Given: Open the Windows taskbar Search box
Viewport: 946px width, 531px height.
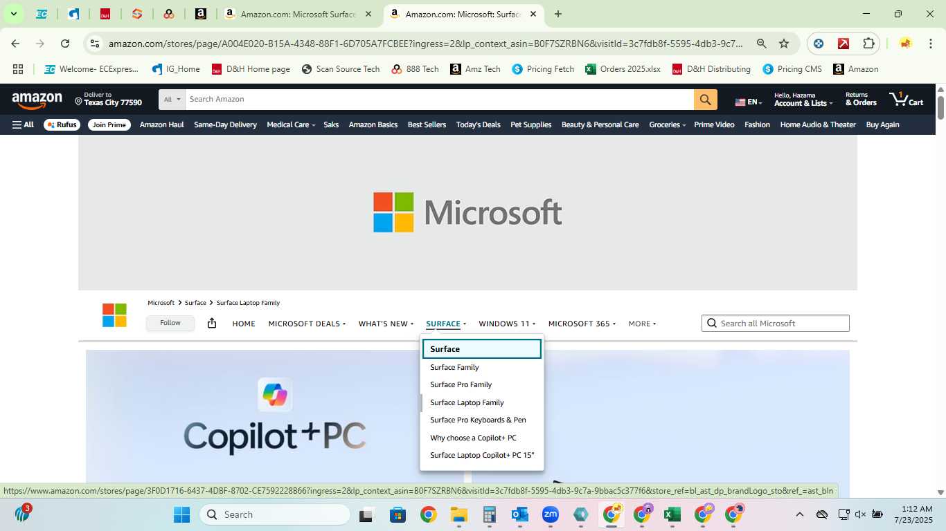Looking at the screenshot, I should [x=275, y=514].
